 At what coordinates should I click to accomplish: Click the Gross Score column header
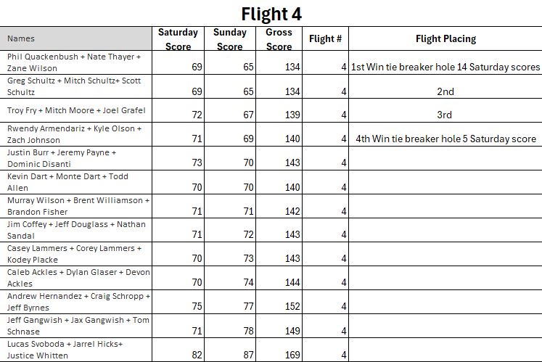coord(279,39)
